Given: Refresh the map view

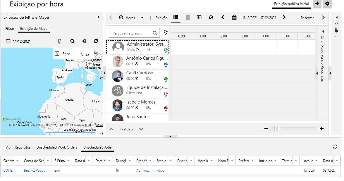Looking at the screenshot, I should tap(96, 41).
